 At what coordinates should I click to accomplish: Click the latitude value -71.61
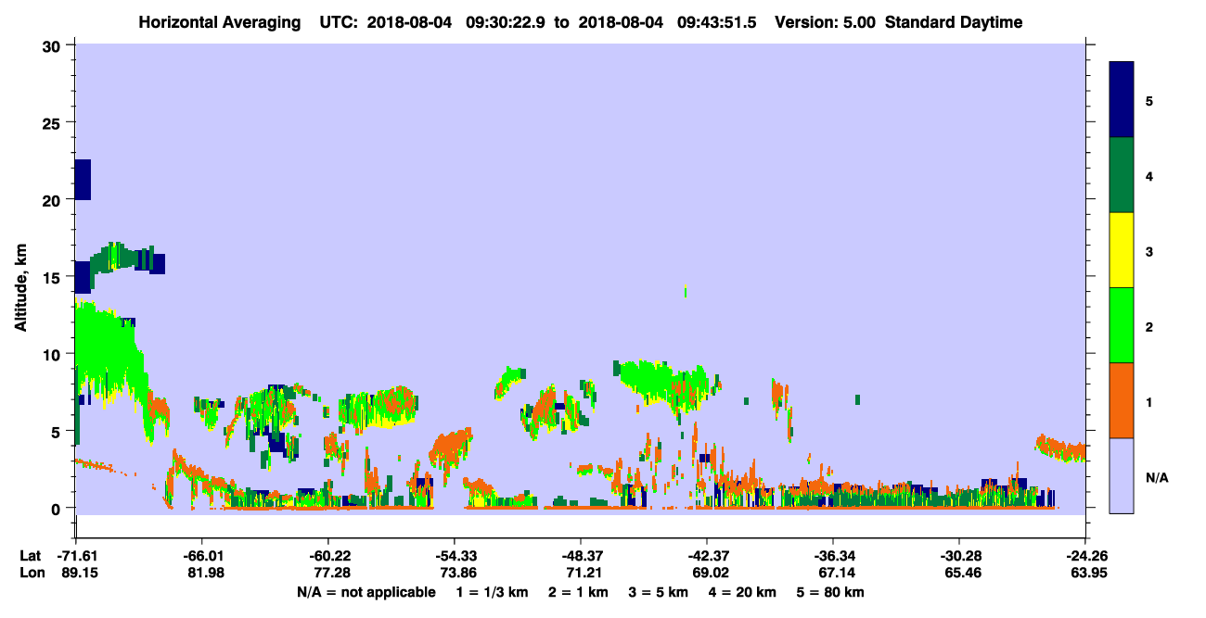(75, 555)
